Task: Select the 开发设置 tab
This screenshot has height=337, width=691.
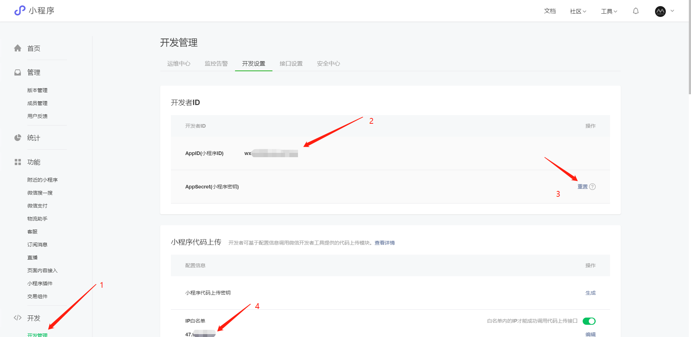Action: pos(254,64)
